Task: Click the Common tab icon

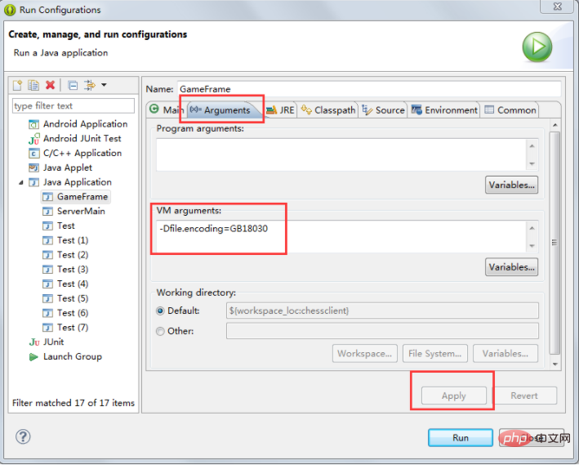Action: pos(489,110)
